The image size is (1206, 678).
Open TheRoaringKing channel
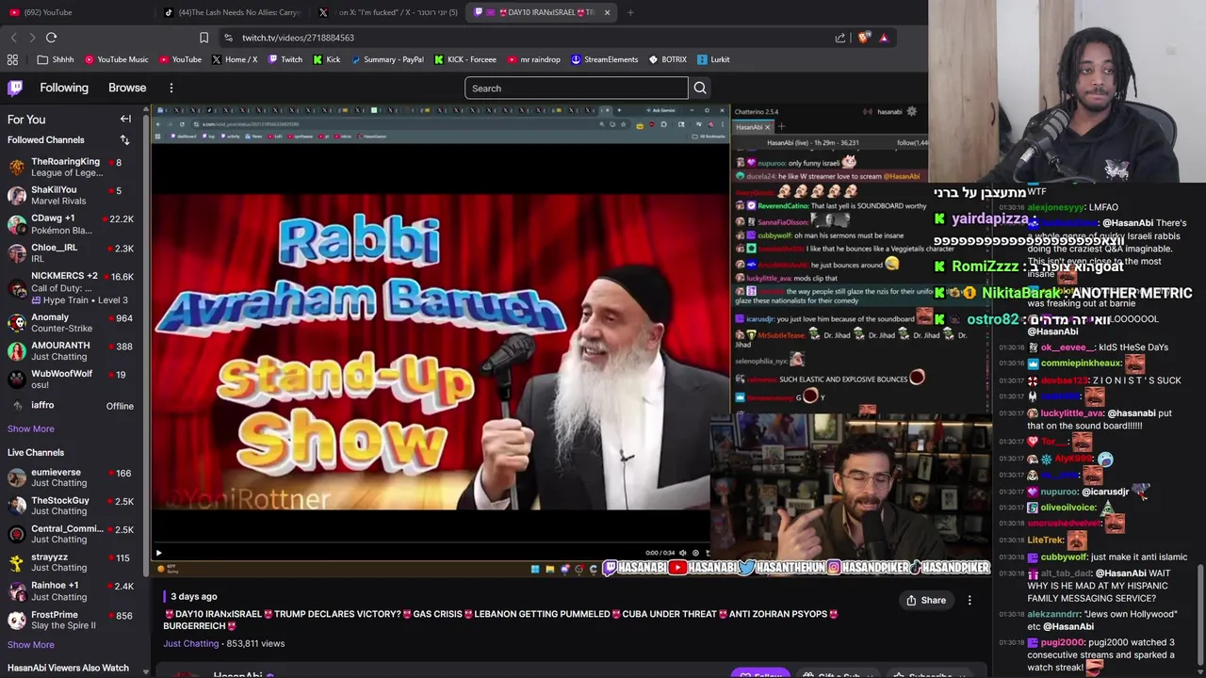(x=70, y=167)
